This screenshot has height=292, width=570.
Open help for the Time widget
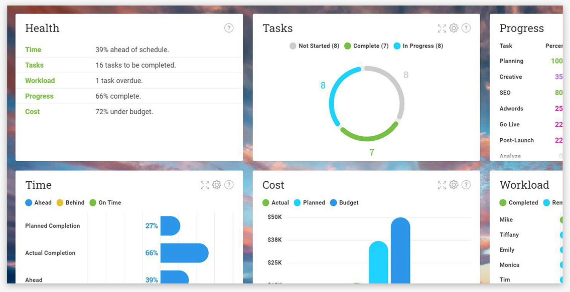tap(229, 185)
